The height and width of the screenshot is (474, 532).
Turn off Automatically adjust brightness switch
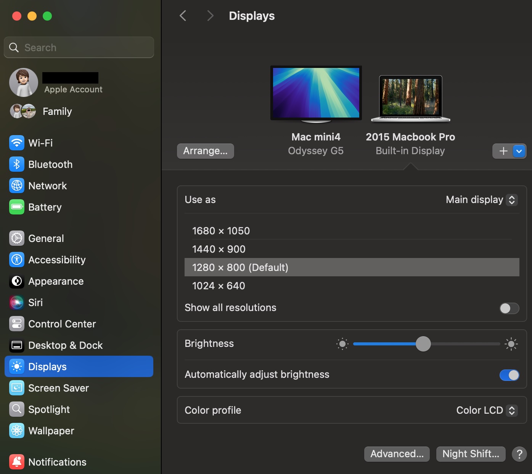click(509, 375)
